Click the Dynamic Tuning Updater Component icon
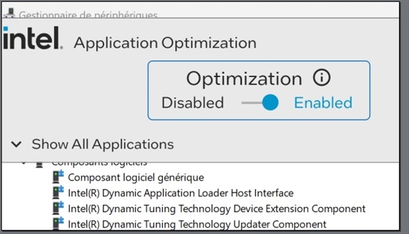The height and width of the screenshot is (234, 409). point(58,223)
